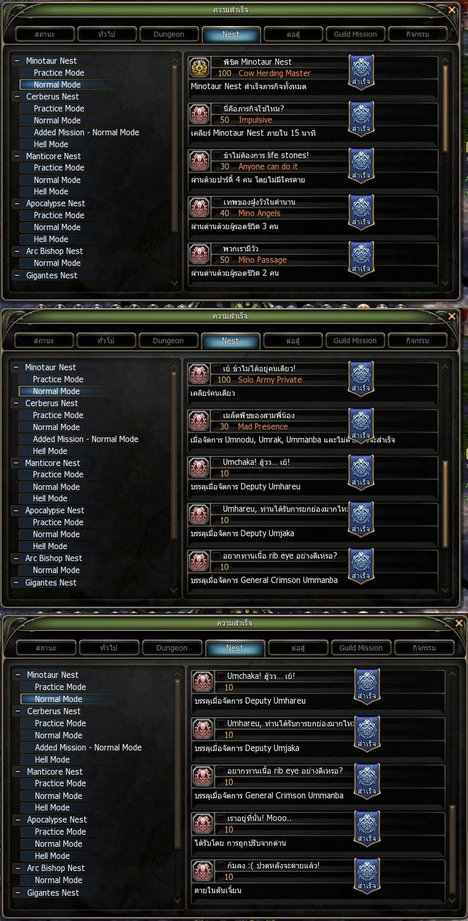Viewport: 468px width, 921px height.
Task: Check the box beside เมล็ดพืชของสามพี่น้อง
Action: pos(216,415)
